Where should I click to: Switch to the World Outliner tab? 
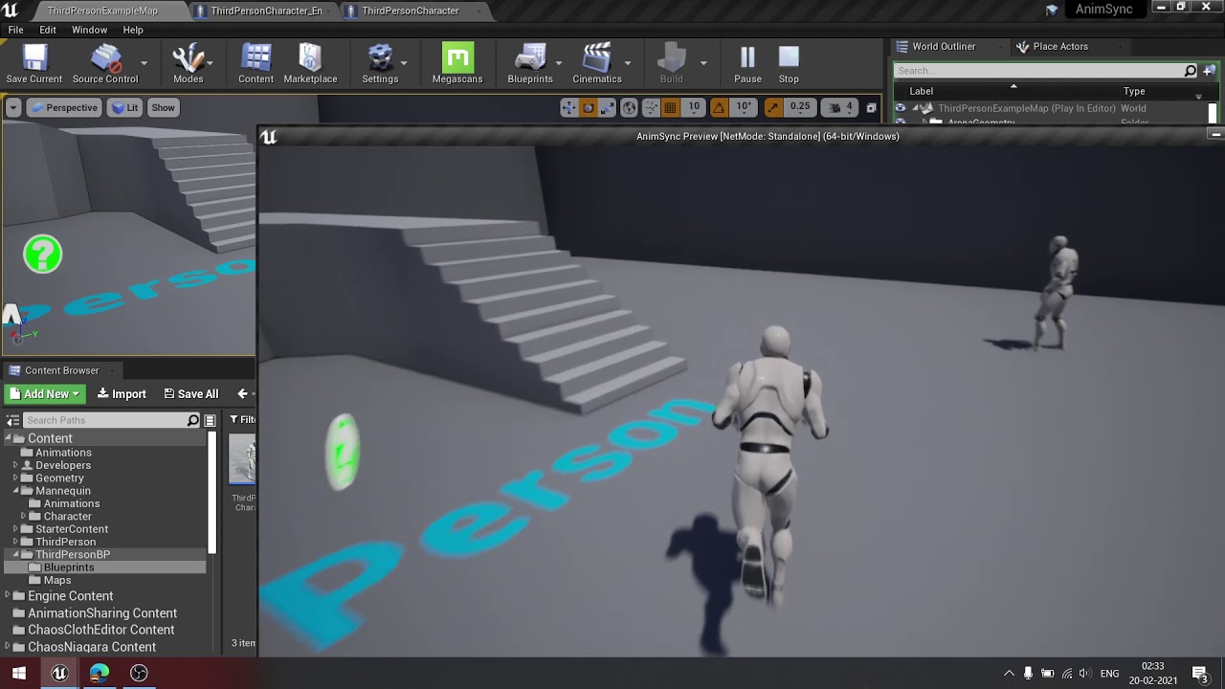click(944, 46)
